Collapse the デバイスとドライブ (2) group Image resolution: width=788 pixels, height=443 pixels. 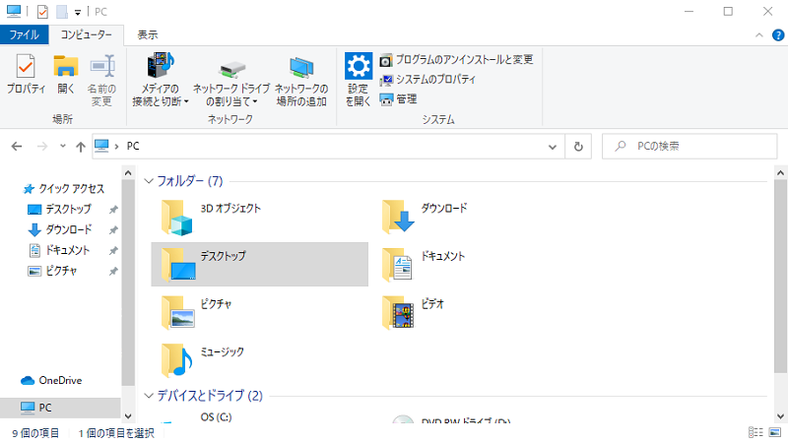149,396
